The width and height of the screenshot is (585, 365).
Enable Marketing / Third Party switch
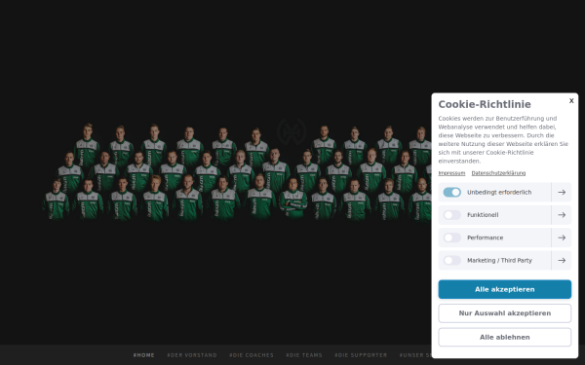(451, 260)
